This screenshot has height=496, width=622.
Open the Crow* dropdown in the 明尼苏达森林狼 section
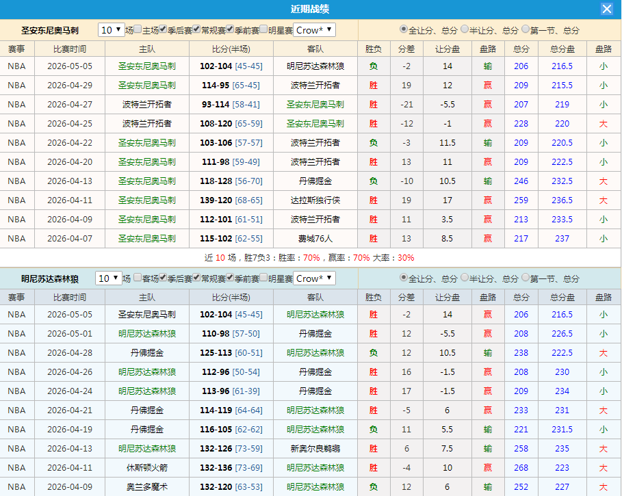click(x=314, y=278)
